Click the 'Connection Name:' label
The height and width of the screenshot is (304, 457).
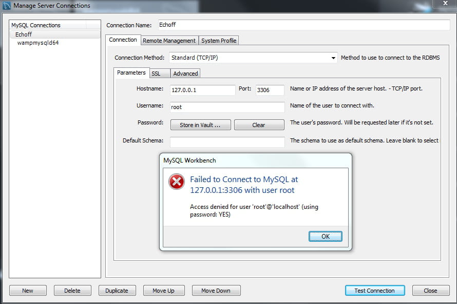(129, 25)
